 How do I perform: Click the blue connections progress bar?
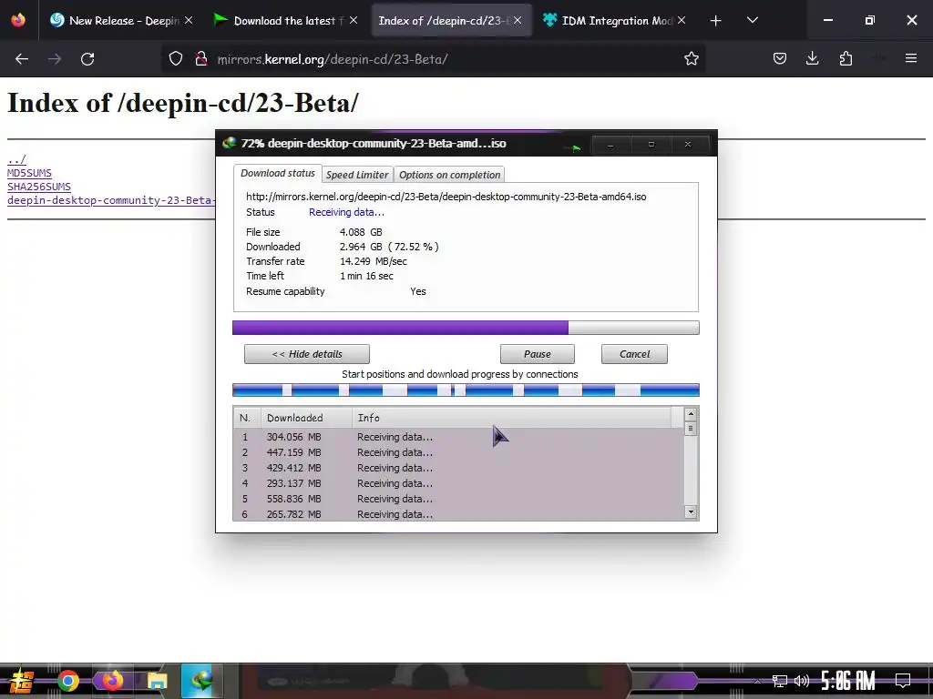[x=466, y=390]
